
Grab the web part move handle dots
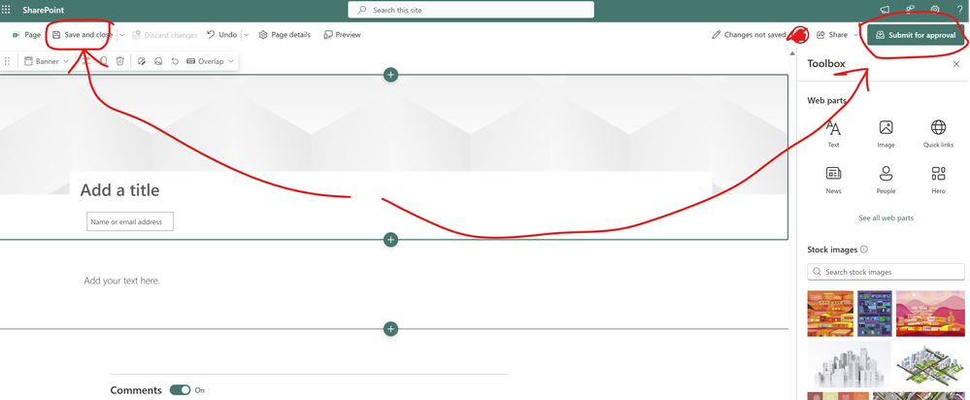(x=8, y=61)
